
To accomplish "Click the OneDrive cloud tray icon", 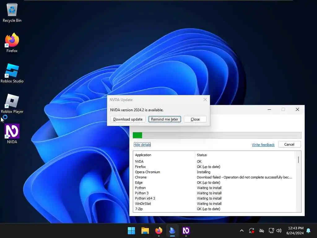I will (262, 231).
